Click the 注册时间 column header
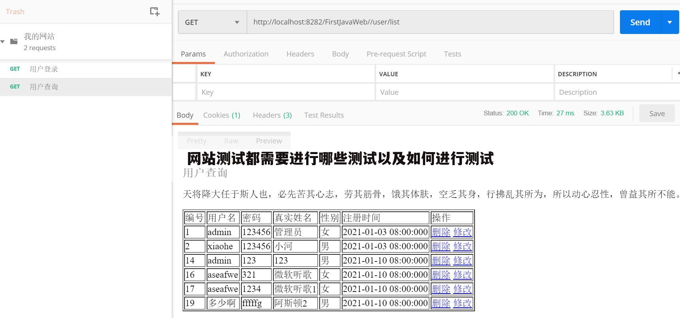680x318 pixels. [385, 218]
